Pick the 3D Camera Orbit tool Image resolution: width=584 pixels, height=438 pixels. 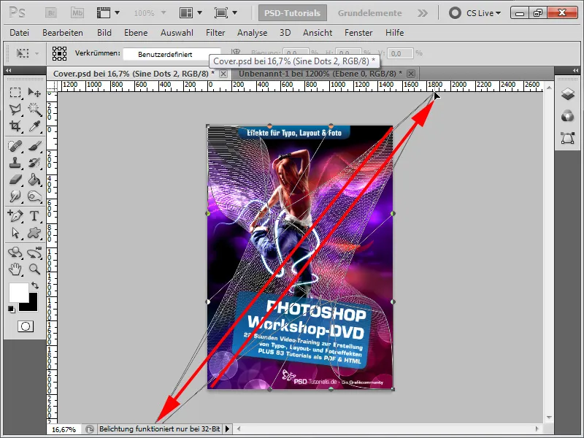34,253
